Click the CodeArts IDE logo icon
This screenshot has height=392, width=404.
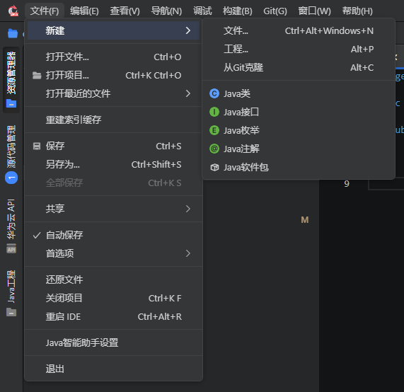pos(13,11)
